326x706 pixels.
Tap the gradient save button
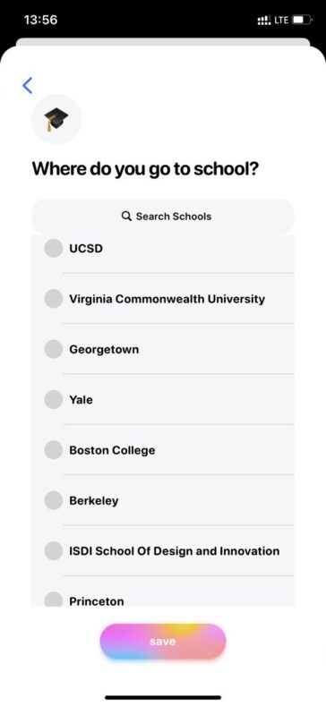[163, 642]
